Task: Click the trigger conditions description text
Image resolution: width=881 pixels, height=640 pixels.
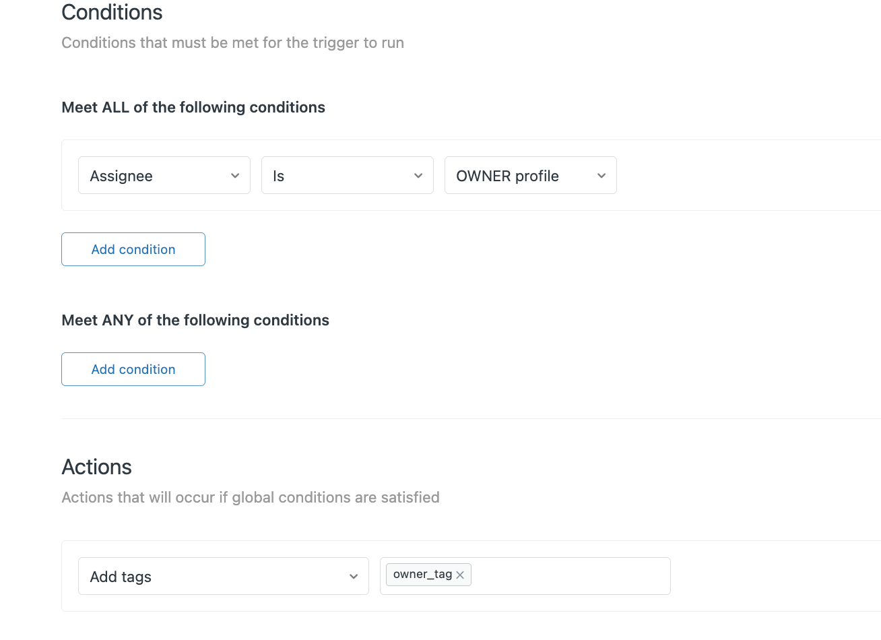Action: [x=233, y=43]
